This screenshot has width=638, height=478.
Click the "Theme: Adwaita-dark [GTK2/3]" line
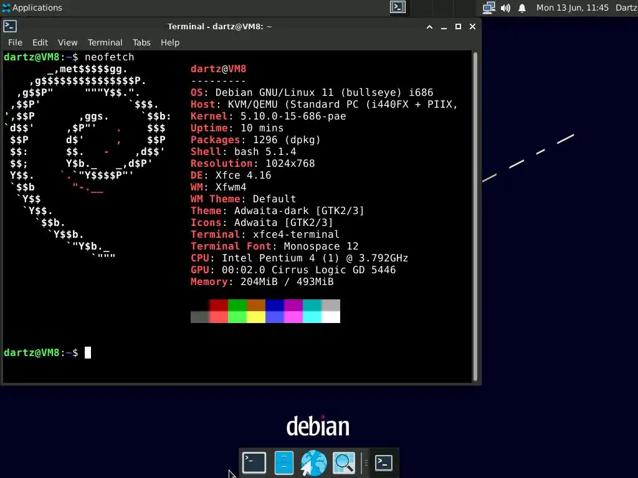(277, 210)
